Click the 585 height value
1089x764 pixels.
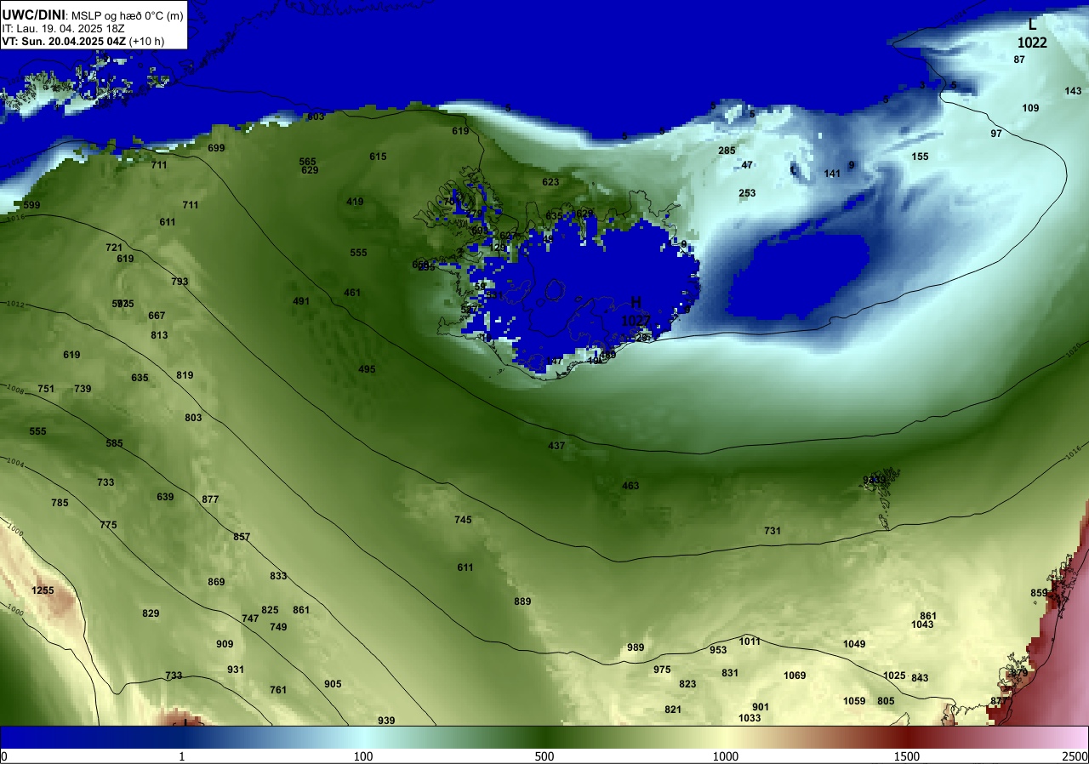tap(114, 443)
